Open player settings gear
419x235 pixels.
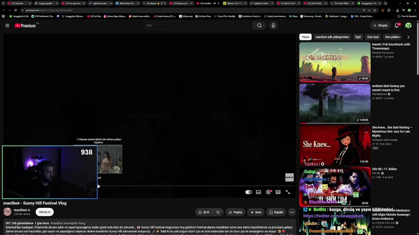[268, 192]
